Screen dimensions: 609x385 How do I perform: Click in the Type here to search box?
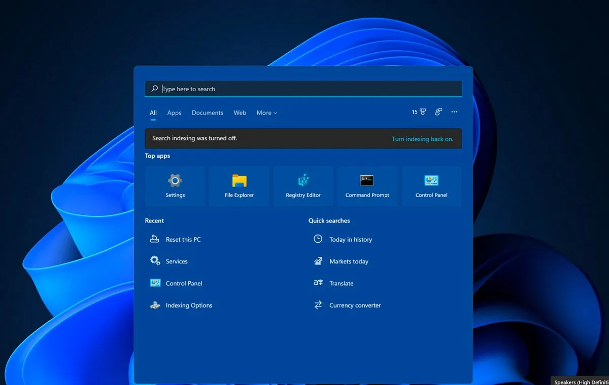tap(304, 89)
